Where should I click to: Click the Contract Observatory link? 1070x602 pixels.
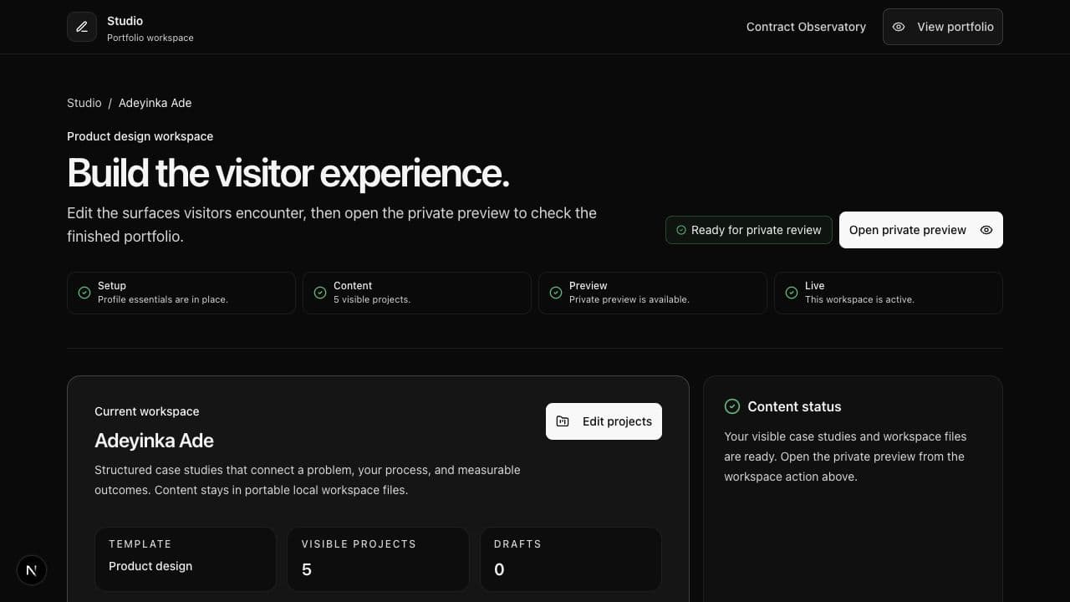pos(806,27)
